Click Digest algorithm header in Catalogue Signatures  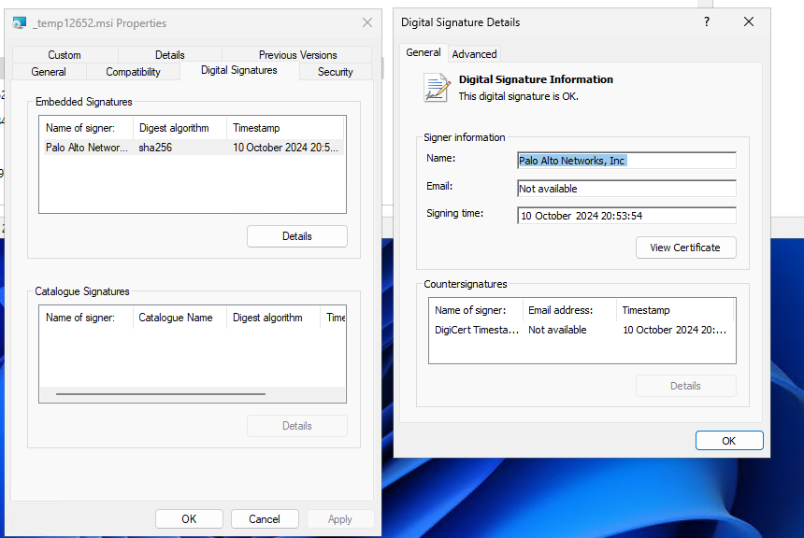pyautogui.click(x=273, y=318)
